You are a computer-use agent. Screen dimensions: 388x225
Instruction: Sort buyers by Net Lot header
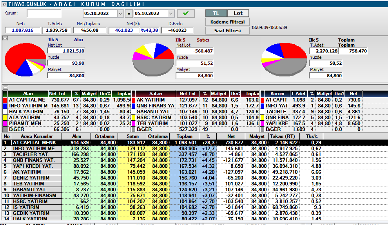tap(60, 94)
